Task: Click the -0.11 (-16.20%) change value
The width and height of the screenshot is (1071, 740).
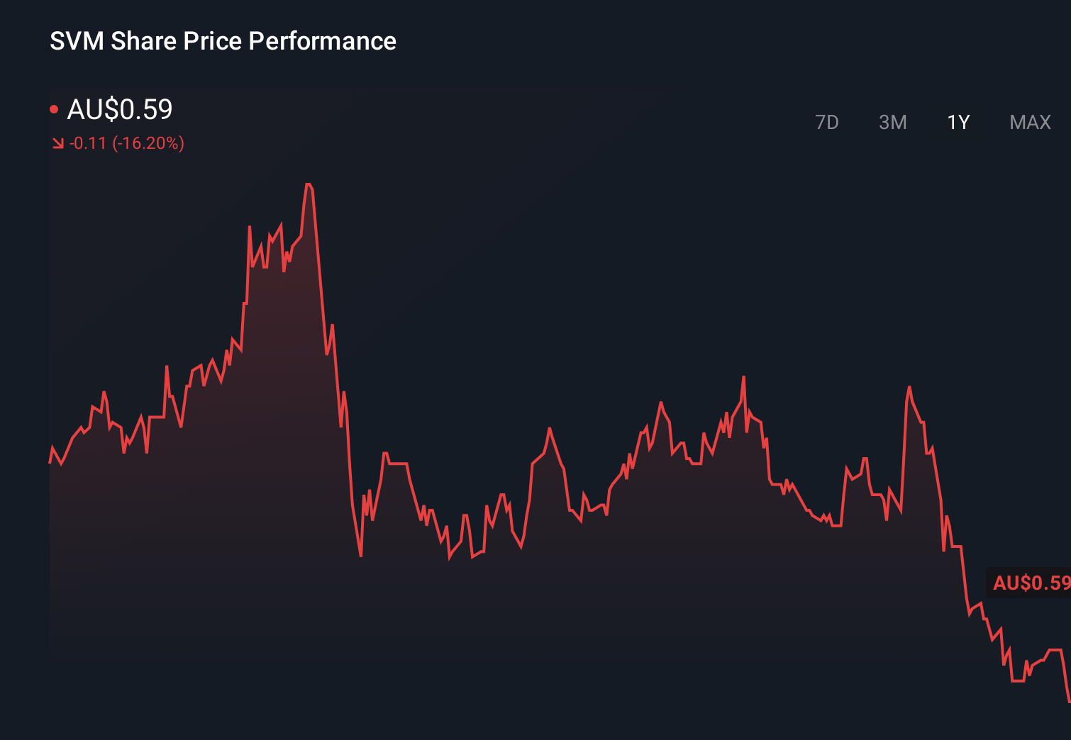Action: pos(126,143)
